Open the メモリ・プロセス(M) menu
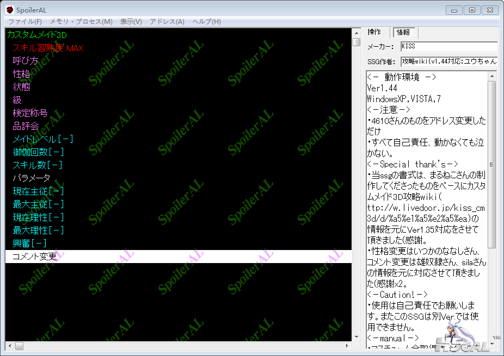The image size is (504, 356). point(81,22)
